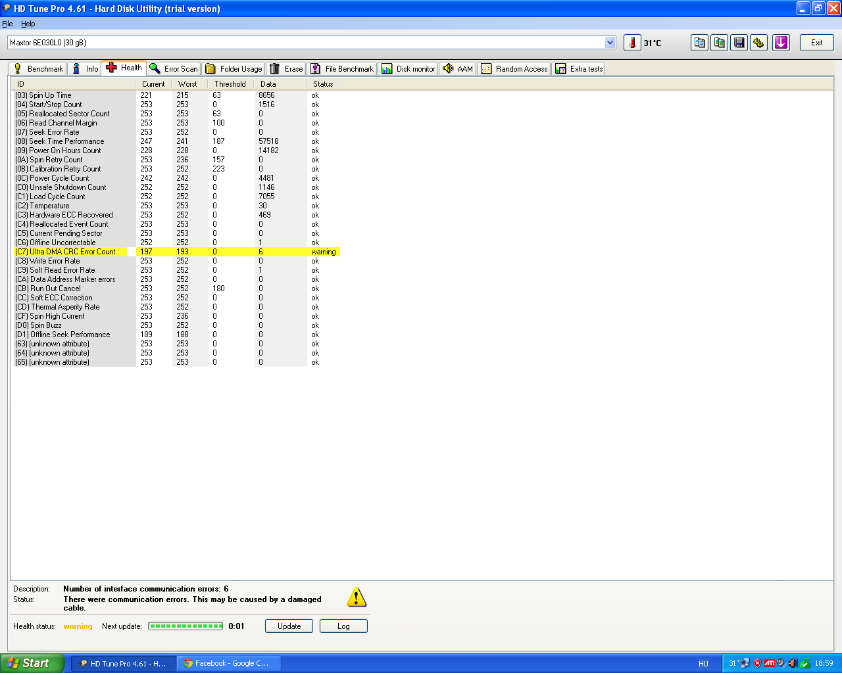842x673 pixels.
Task: Click the HU language indicator
Action: pyautogui.click(x=703, y=664)
